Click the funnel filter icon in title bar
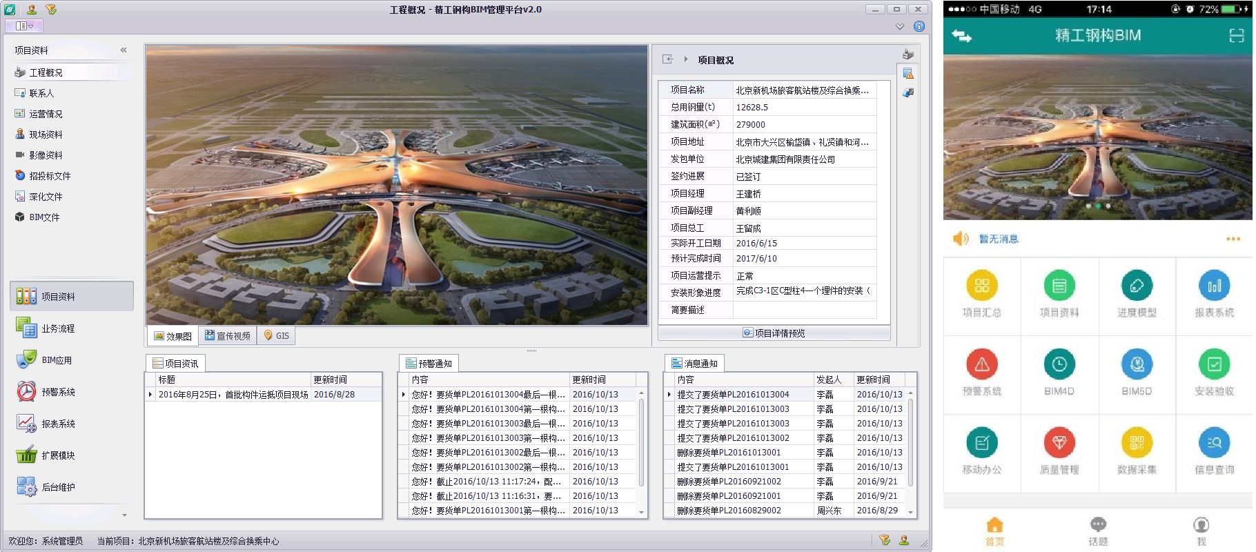The image size is (1256, 552). pyautogui.click(x=51, y=10)
